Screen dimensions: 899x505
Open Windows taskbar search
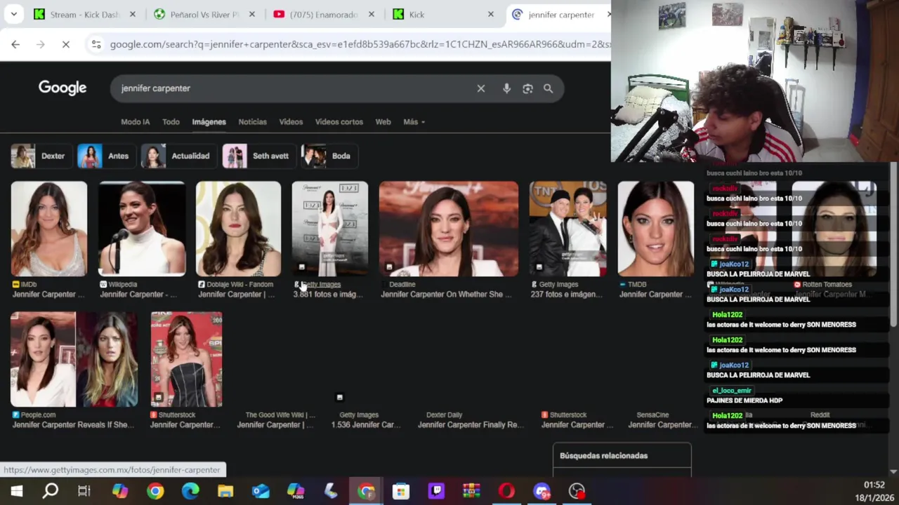[x=51, y=491]
